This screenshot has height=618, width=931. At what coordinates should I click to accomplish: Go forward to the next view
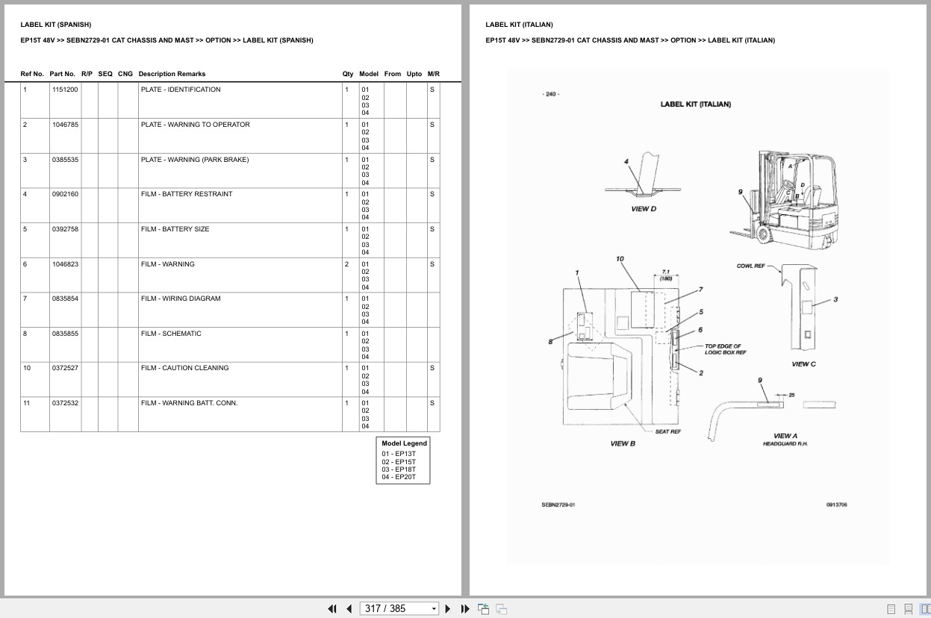pos(501,608)
